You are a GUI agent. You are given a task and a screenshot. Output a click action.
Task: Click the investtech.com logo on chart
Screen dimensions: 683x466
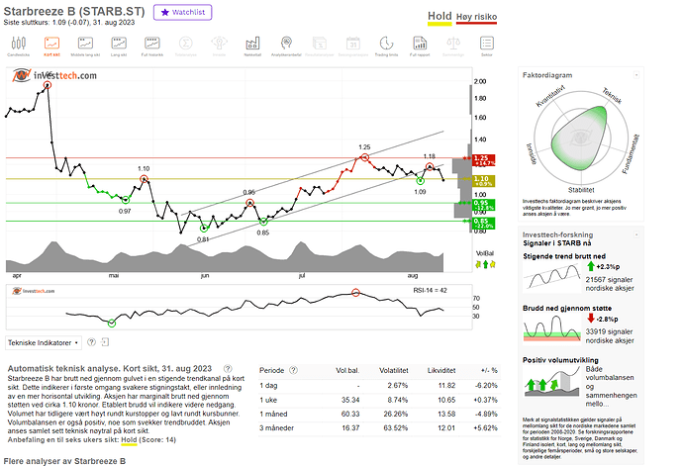[x=54, y=75]
